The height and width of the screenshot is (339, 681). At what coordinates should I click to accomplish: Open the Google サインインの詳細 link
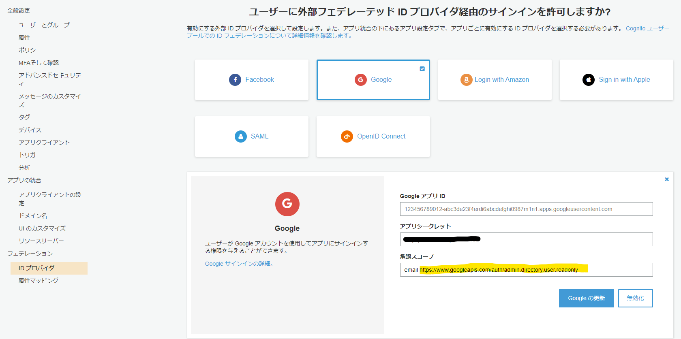point(240,264)
